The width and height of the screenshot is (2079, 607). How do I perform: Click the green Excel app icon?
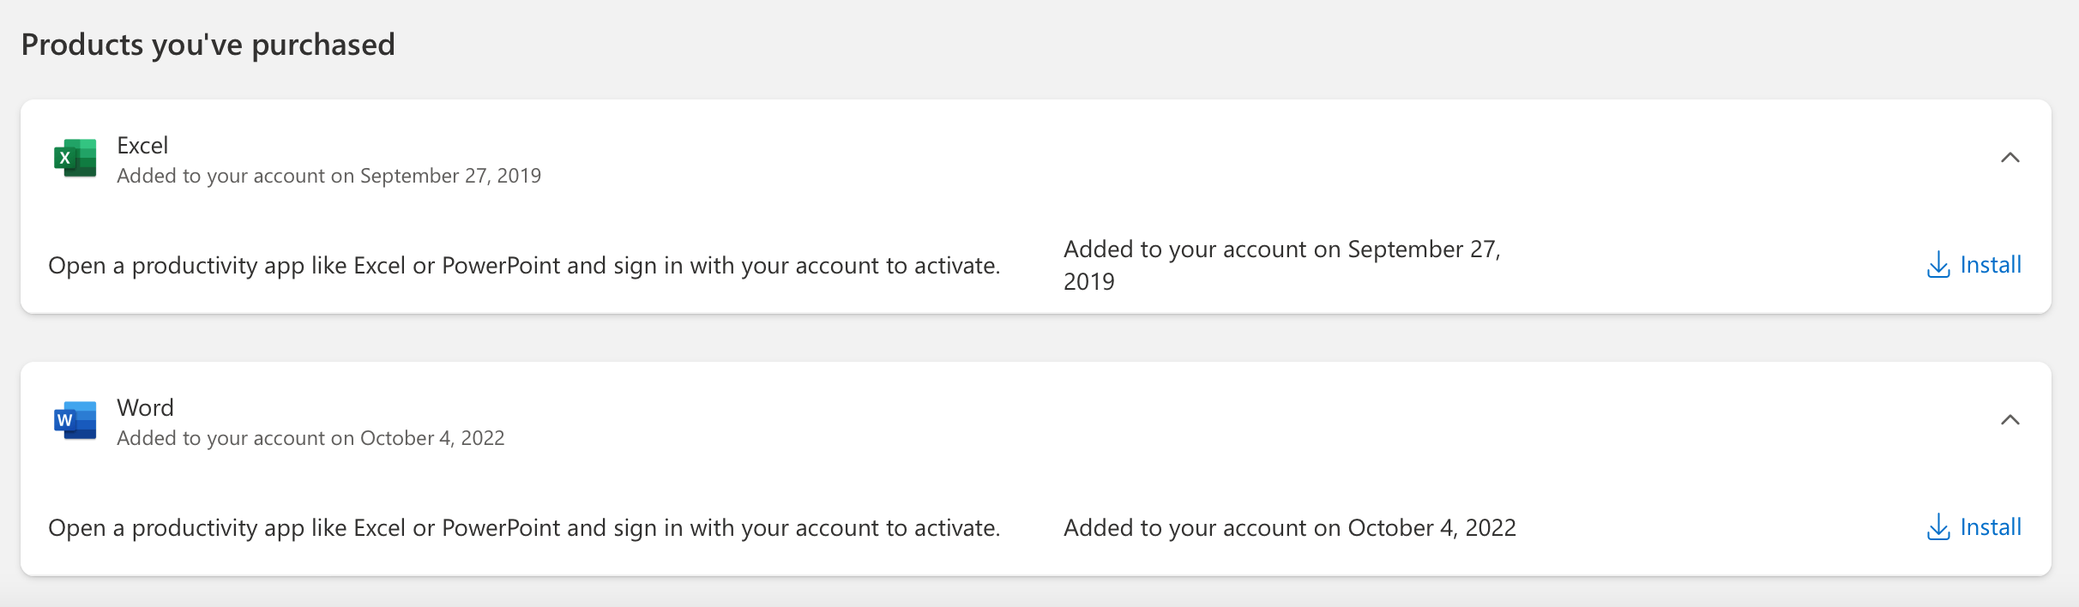tap(75, 159)
